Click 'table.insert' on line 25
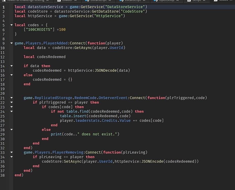 point(73,116)
